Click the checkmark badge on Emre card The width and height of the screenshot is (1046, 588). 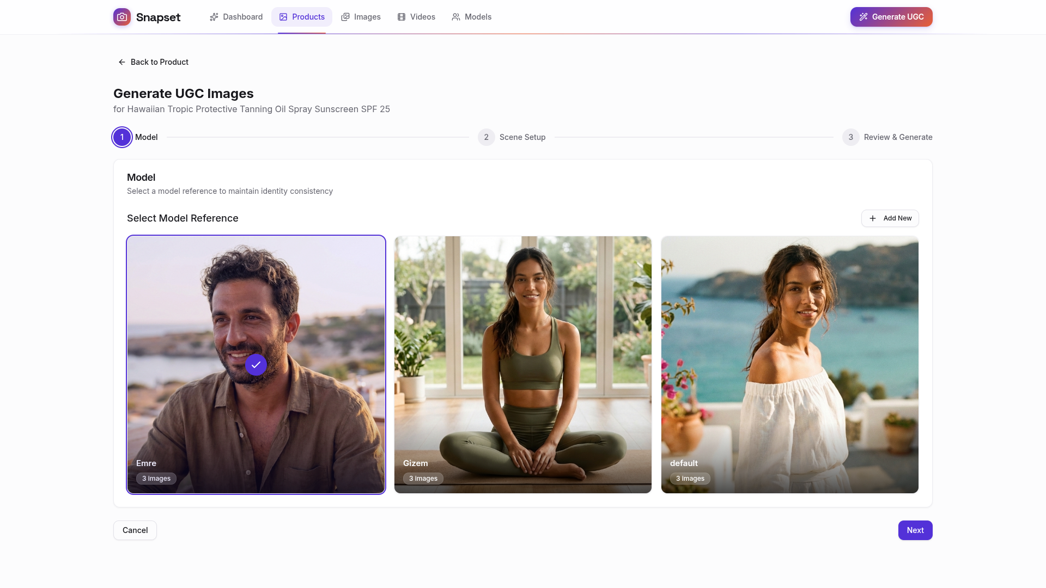(256, 365)
